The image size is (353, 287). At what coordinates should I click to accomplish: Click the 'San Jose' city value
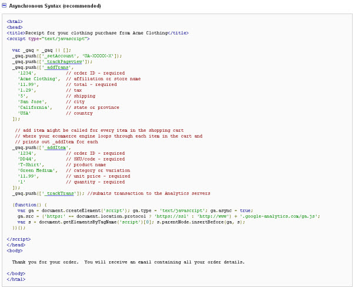pos(31,102)
